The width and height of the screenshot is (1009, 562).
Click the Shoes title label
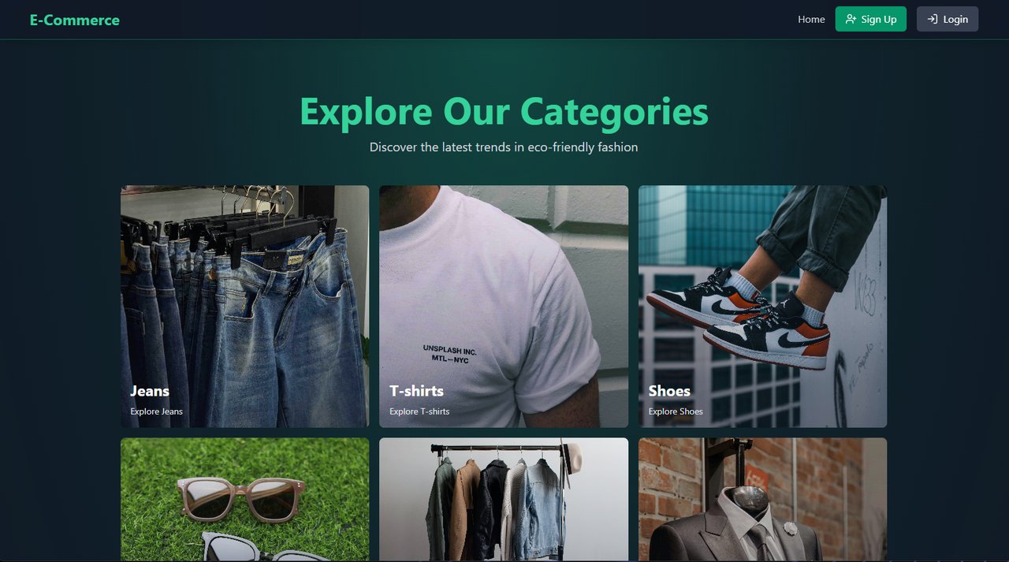tap(669, 391)
